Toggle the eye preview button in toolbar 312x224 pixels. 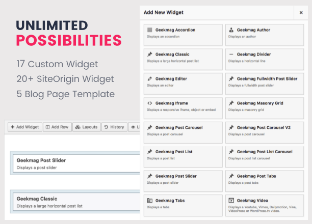[x=134, y=127]
